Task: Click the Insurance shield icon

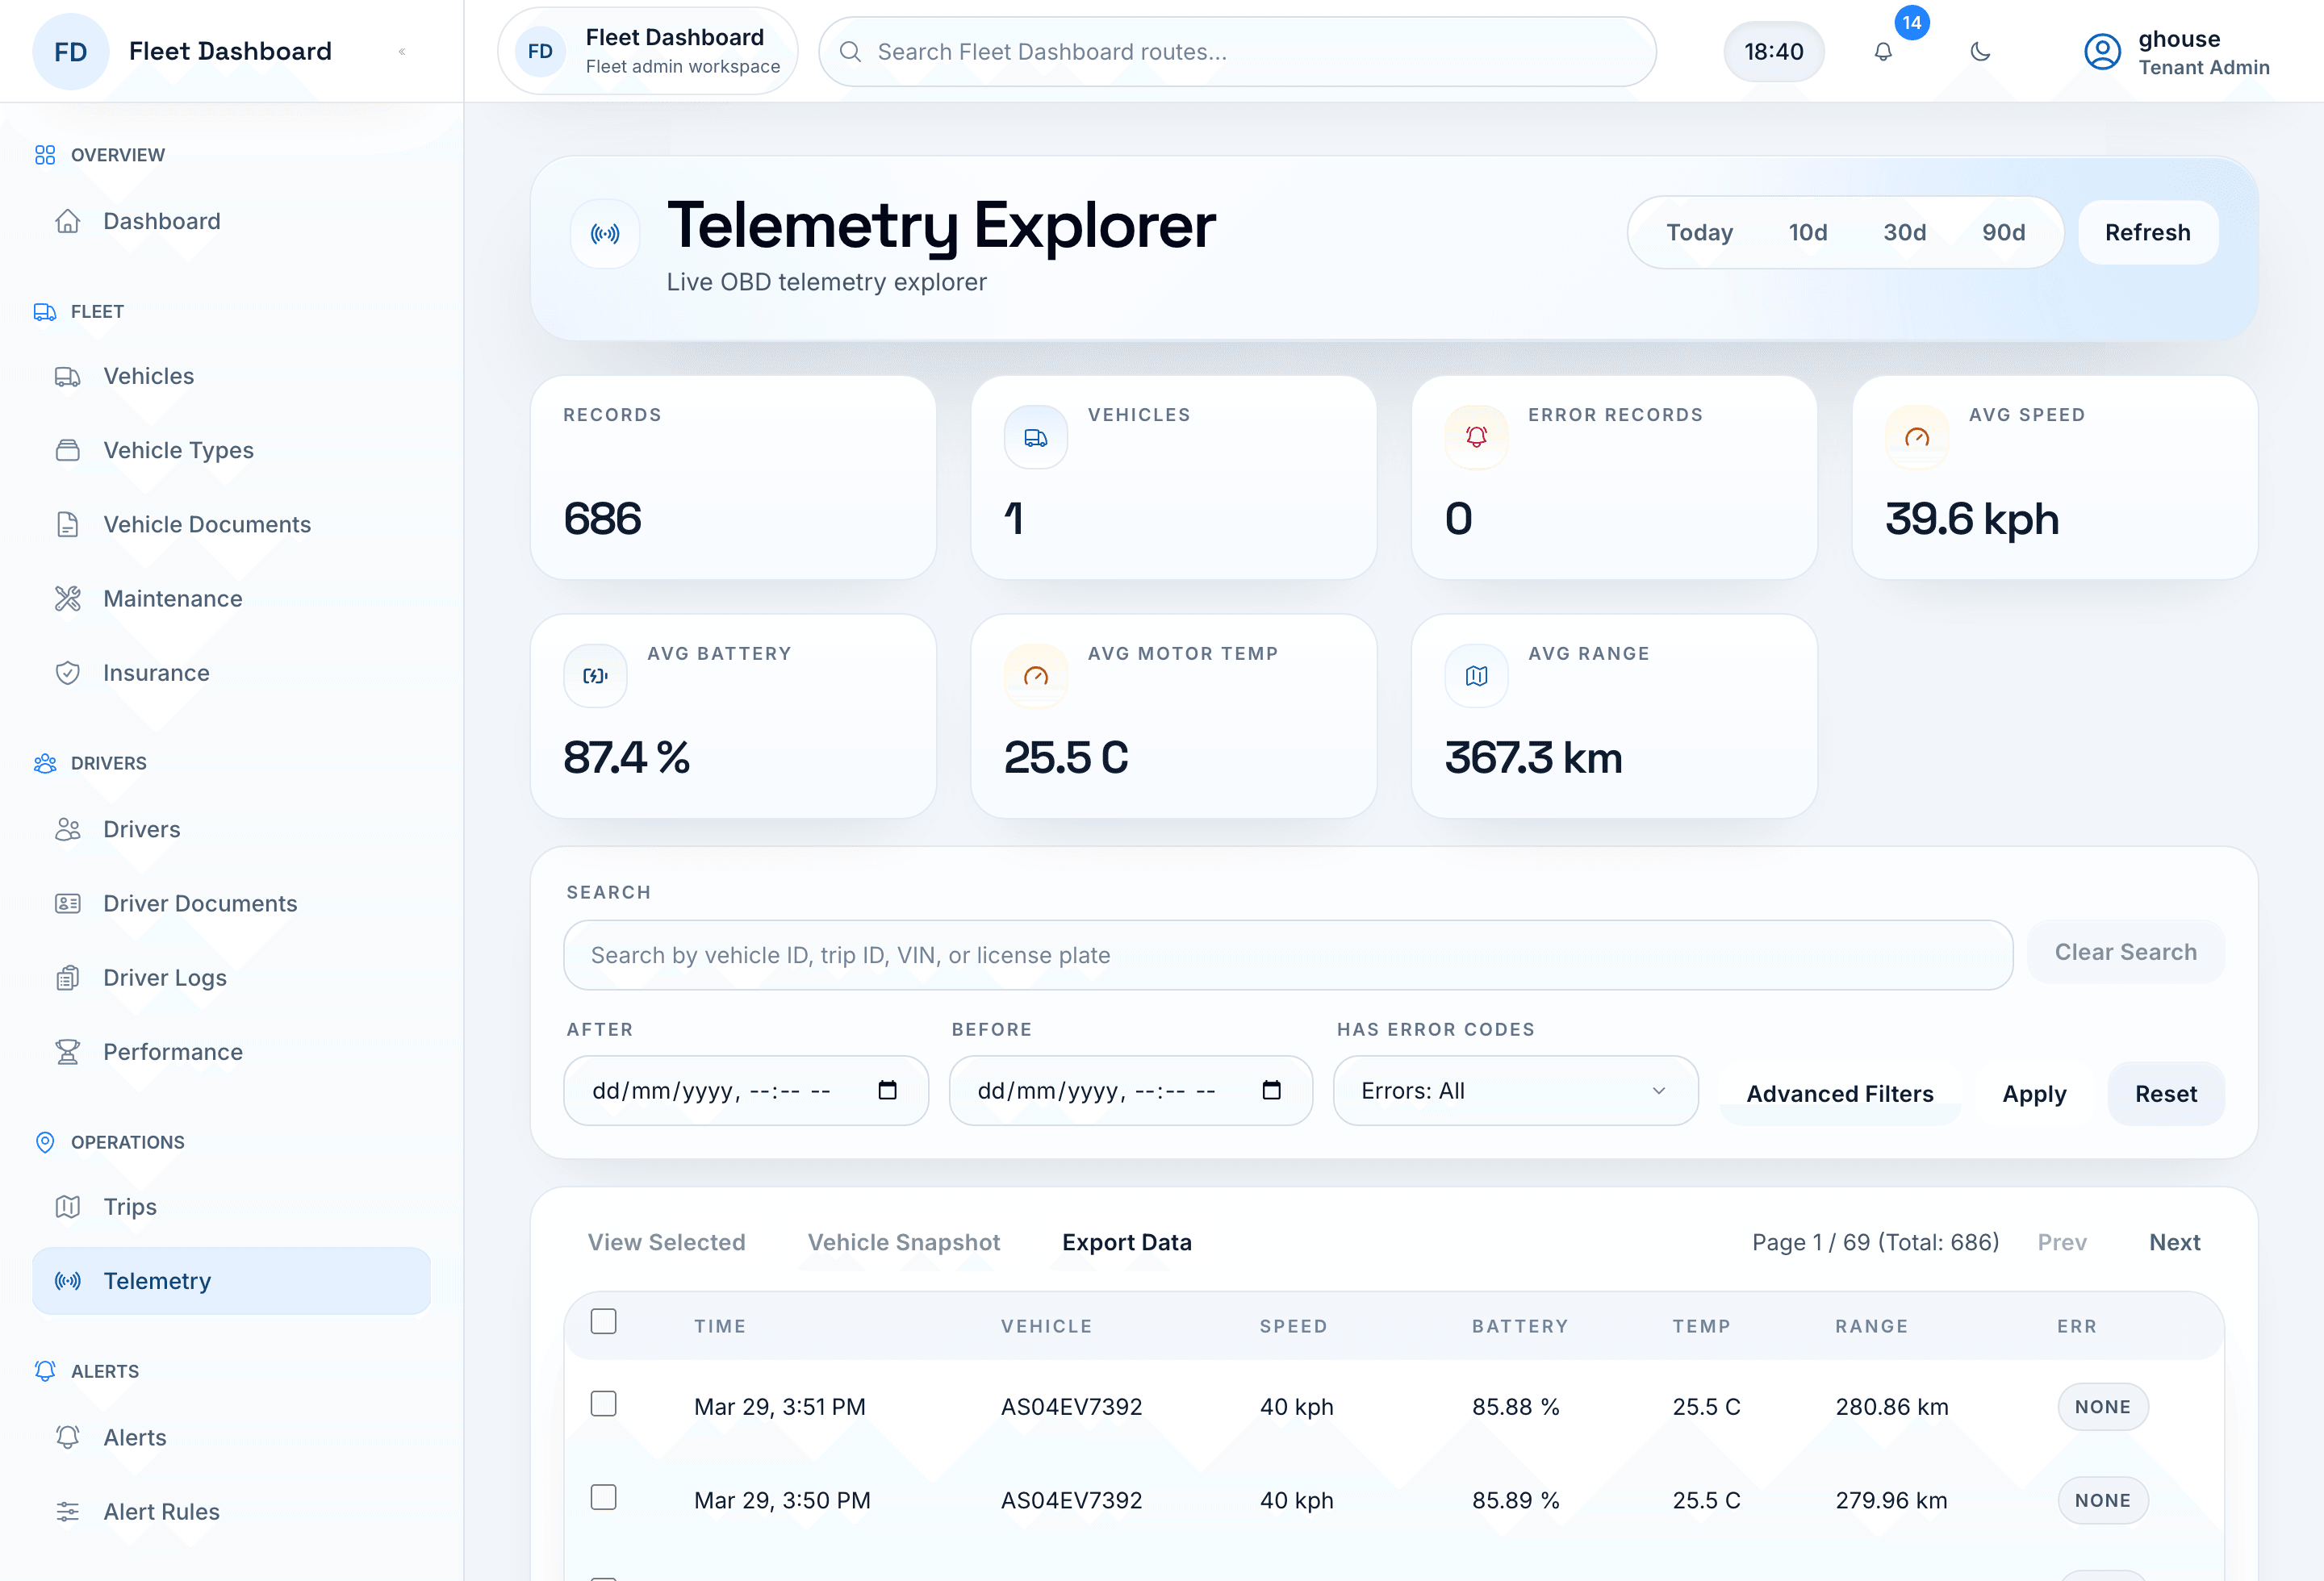Action: pyautogui.click(x=67, y=673)
